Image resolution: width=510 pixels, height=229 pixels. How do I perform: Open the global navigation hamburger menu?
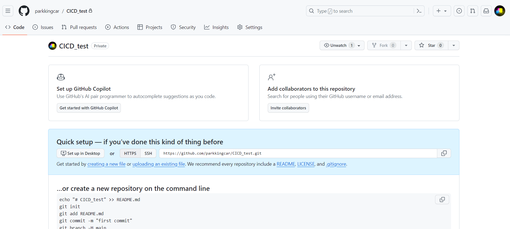pos(8,11)
